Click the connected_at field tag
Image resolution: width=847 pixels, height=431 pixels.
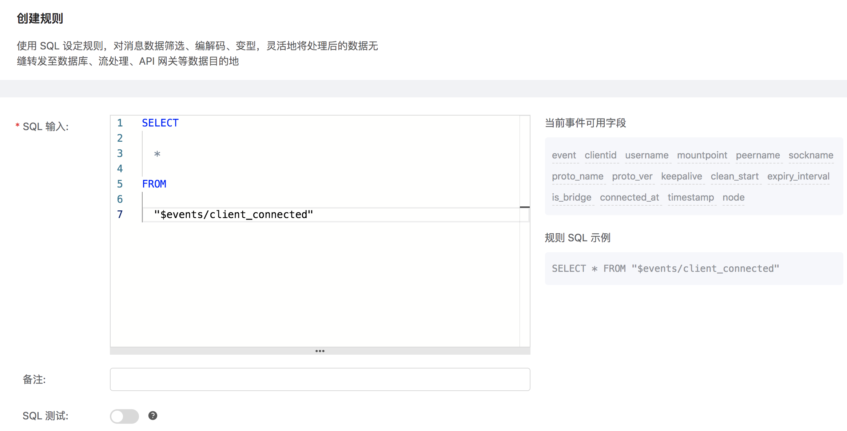click(x=629, y=197)
